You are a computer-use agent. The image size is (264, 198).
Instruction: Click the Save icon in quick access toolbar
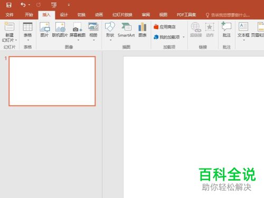point(9,5)
